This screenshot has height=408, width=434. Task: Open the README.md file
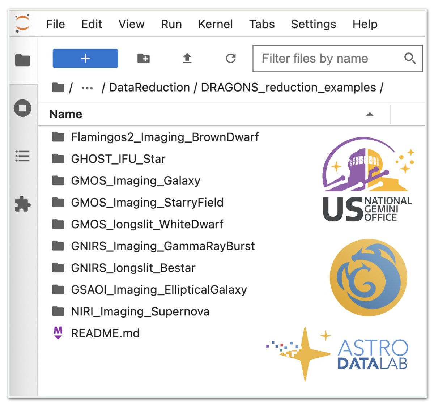click(x=105, y=333)
